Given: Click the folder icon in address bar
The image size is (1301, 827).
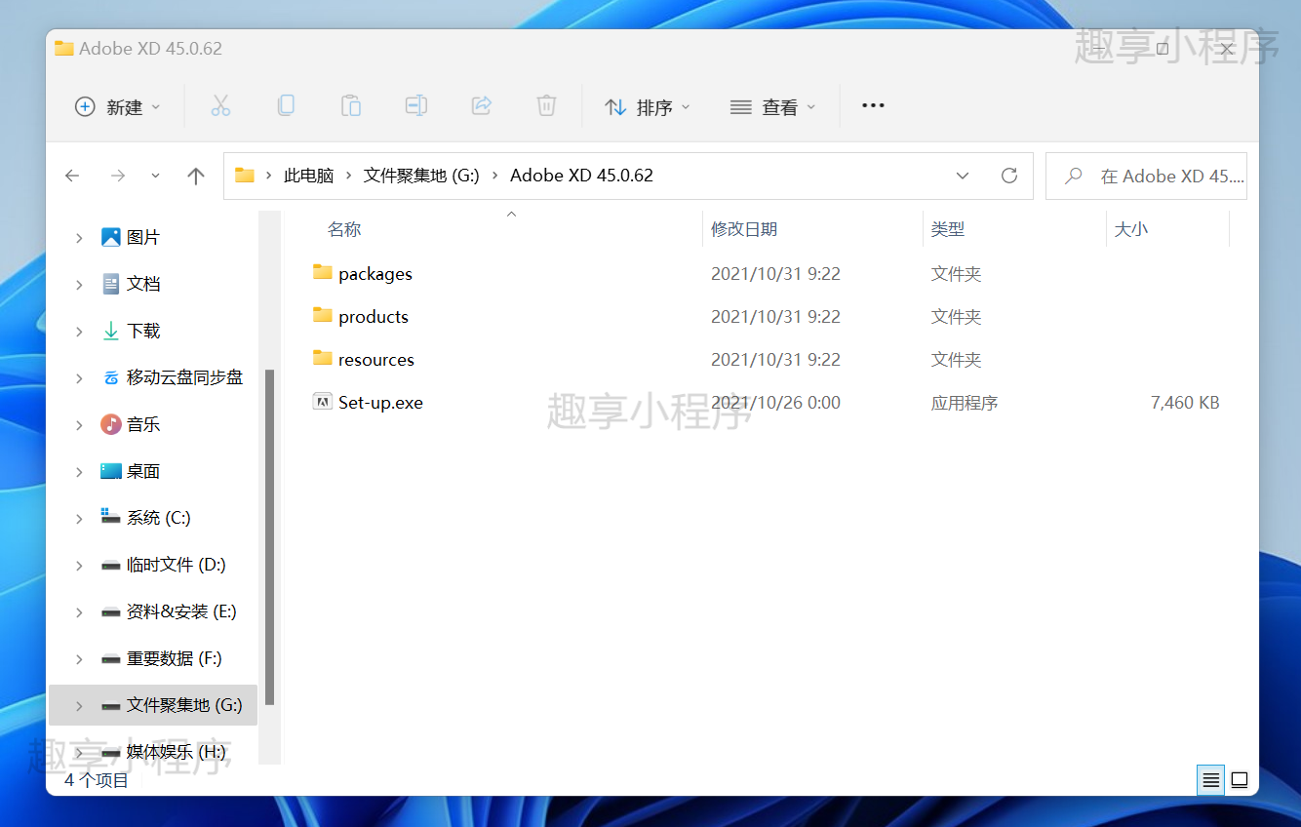Looking at the screenshot, I should (245, 176).
